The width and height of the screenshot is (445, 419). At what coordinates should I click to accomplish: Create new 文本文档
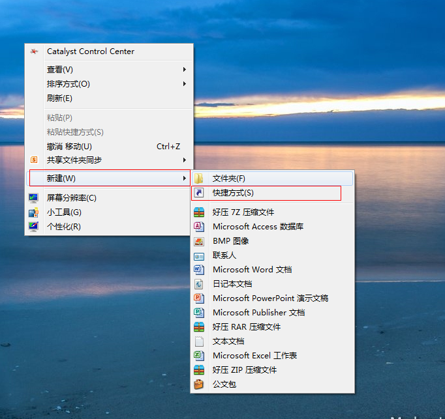point(273,341)
